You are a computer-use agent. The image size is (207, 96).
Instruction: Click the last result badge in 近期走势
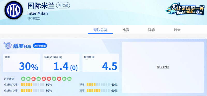tap(69, 79)
